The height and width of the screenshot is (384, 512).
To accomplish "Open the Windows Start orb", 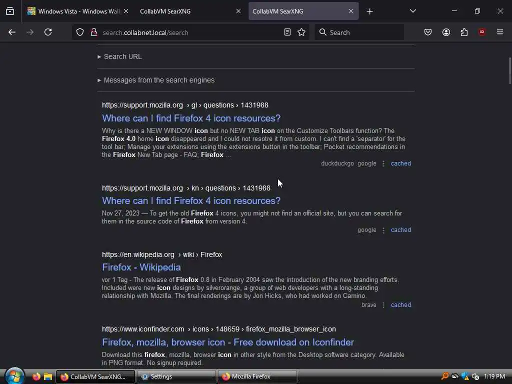I will point(14,376).
